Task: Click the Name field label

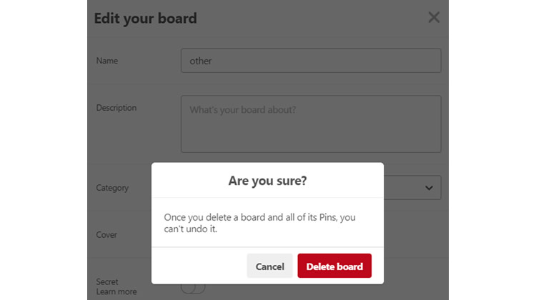Action: [x=107, y=61]
